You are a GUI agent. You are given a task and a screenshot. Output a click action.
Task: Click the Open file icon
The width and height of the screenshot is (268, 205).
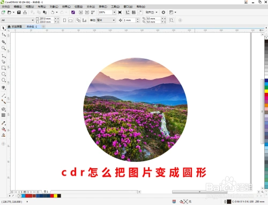point(9,12)
